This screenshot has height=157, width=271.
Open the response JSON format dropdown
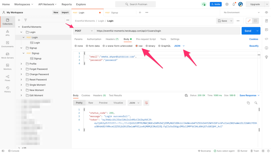coord(134,103)
